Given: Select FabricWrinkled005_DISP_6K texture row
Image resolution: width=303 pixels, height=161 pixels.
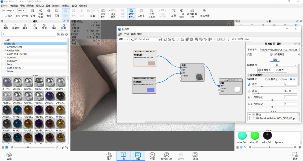Looking at the screenshot, I should (277, 118).
